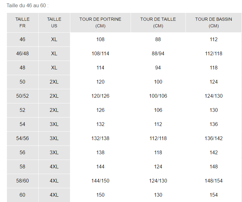The height and width of the screenshot is (202, 242).
Task: Select the 50/52 FR size cell
Action: (22, 96)
